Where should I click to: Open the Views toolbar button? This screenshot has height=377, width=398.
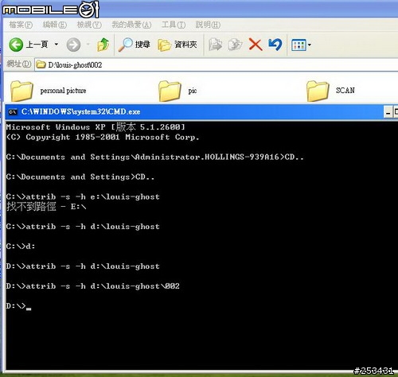298,45
